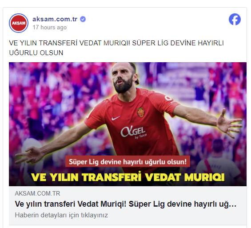
Task: Click the caption line "VE YILIN TRANSFERİ VEDAT MURIQI!"
Action: [x=69, y=43]
